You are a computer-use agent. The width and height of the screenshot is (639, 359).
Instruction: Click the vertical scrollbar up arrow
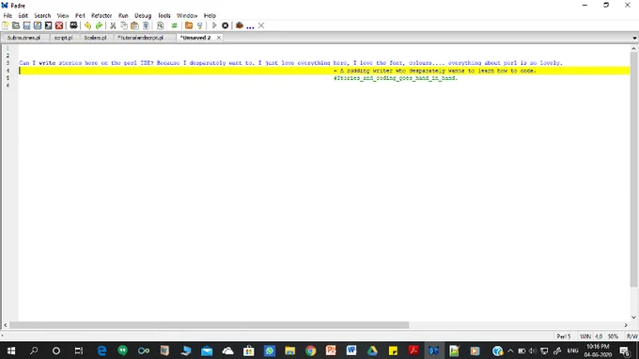coord(633,49)
